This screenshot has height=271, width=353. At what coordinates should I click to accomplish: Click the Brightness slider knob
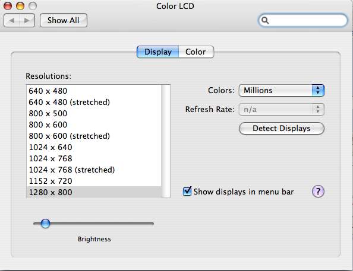click(45, 224)
